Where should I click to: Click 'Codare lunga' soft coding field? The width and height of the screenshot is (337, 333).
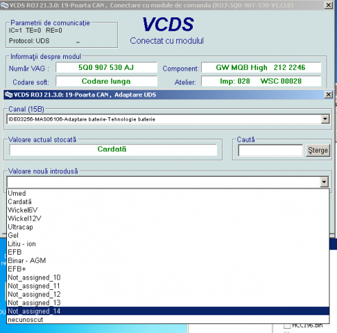pos(106,81)
